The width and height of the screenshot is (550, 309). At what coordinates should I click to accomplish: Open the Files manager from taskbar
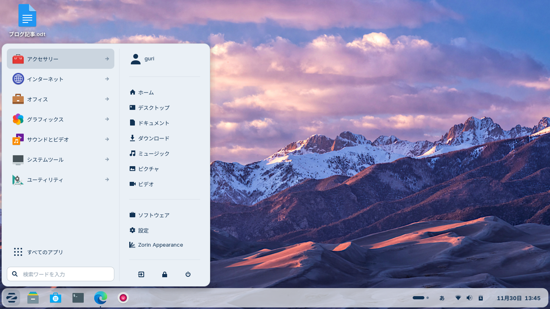[x=33, y=298]
